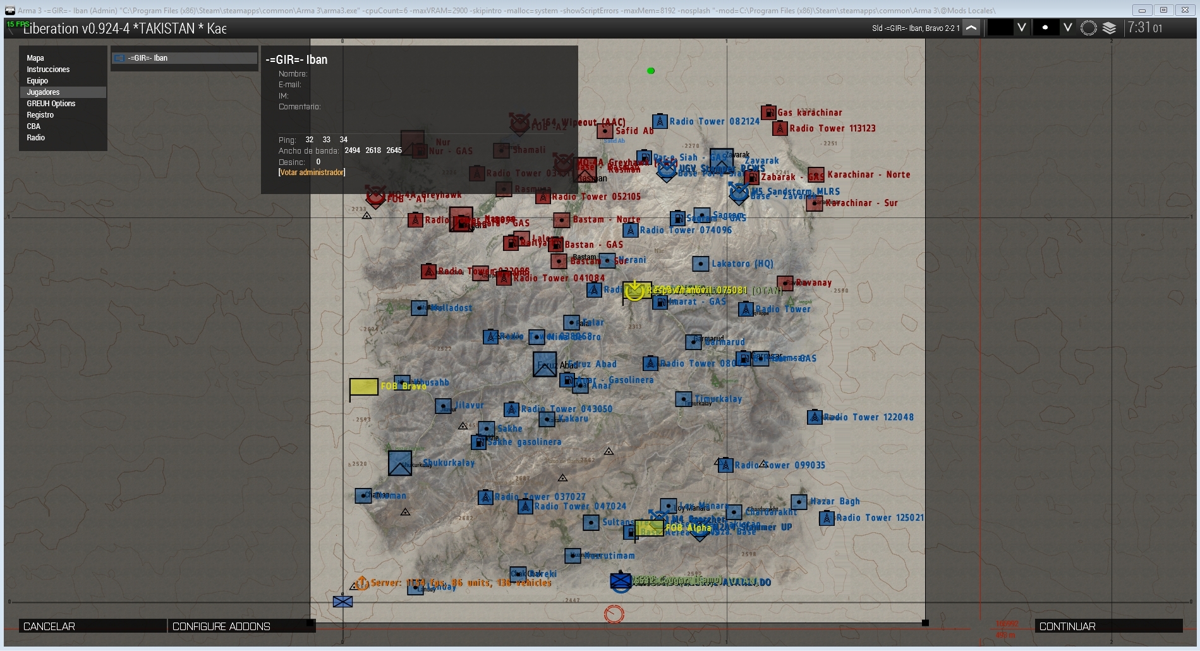This screenshot has height=651, width=1200.
Task: Click the 7:31 mission clock
Action: tap(1145, 28)
